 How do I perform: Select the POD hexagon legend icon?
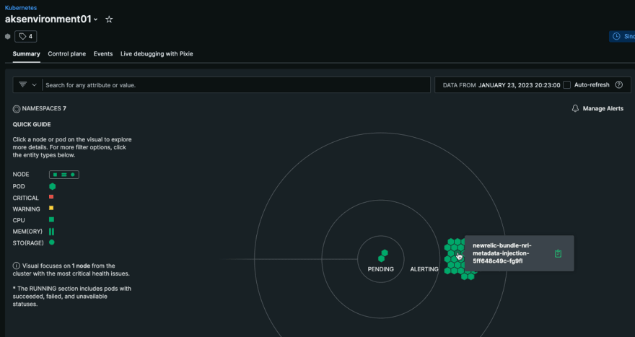tap(52, 186)
